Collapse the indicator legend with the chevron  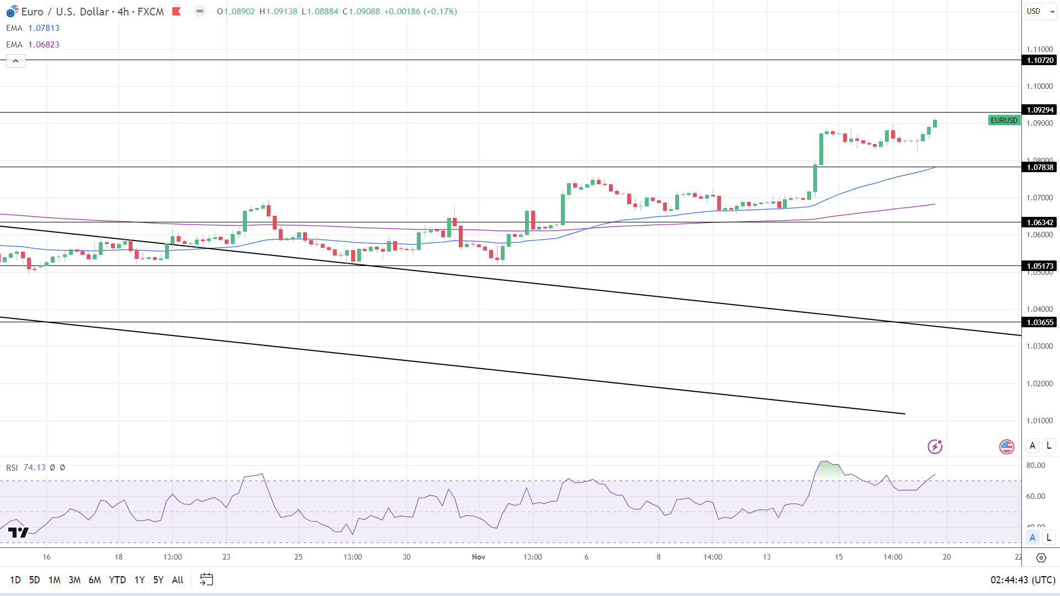coord(16,61)
